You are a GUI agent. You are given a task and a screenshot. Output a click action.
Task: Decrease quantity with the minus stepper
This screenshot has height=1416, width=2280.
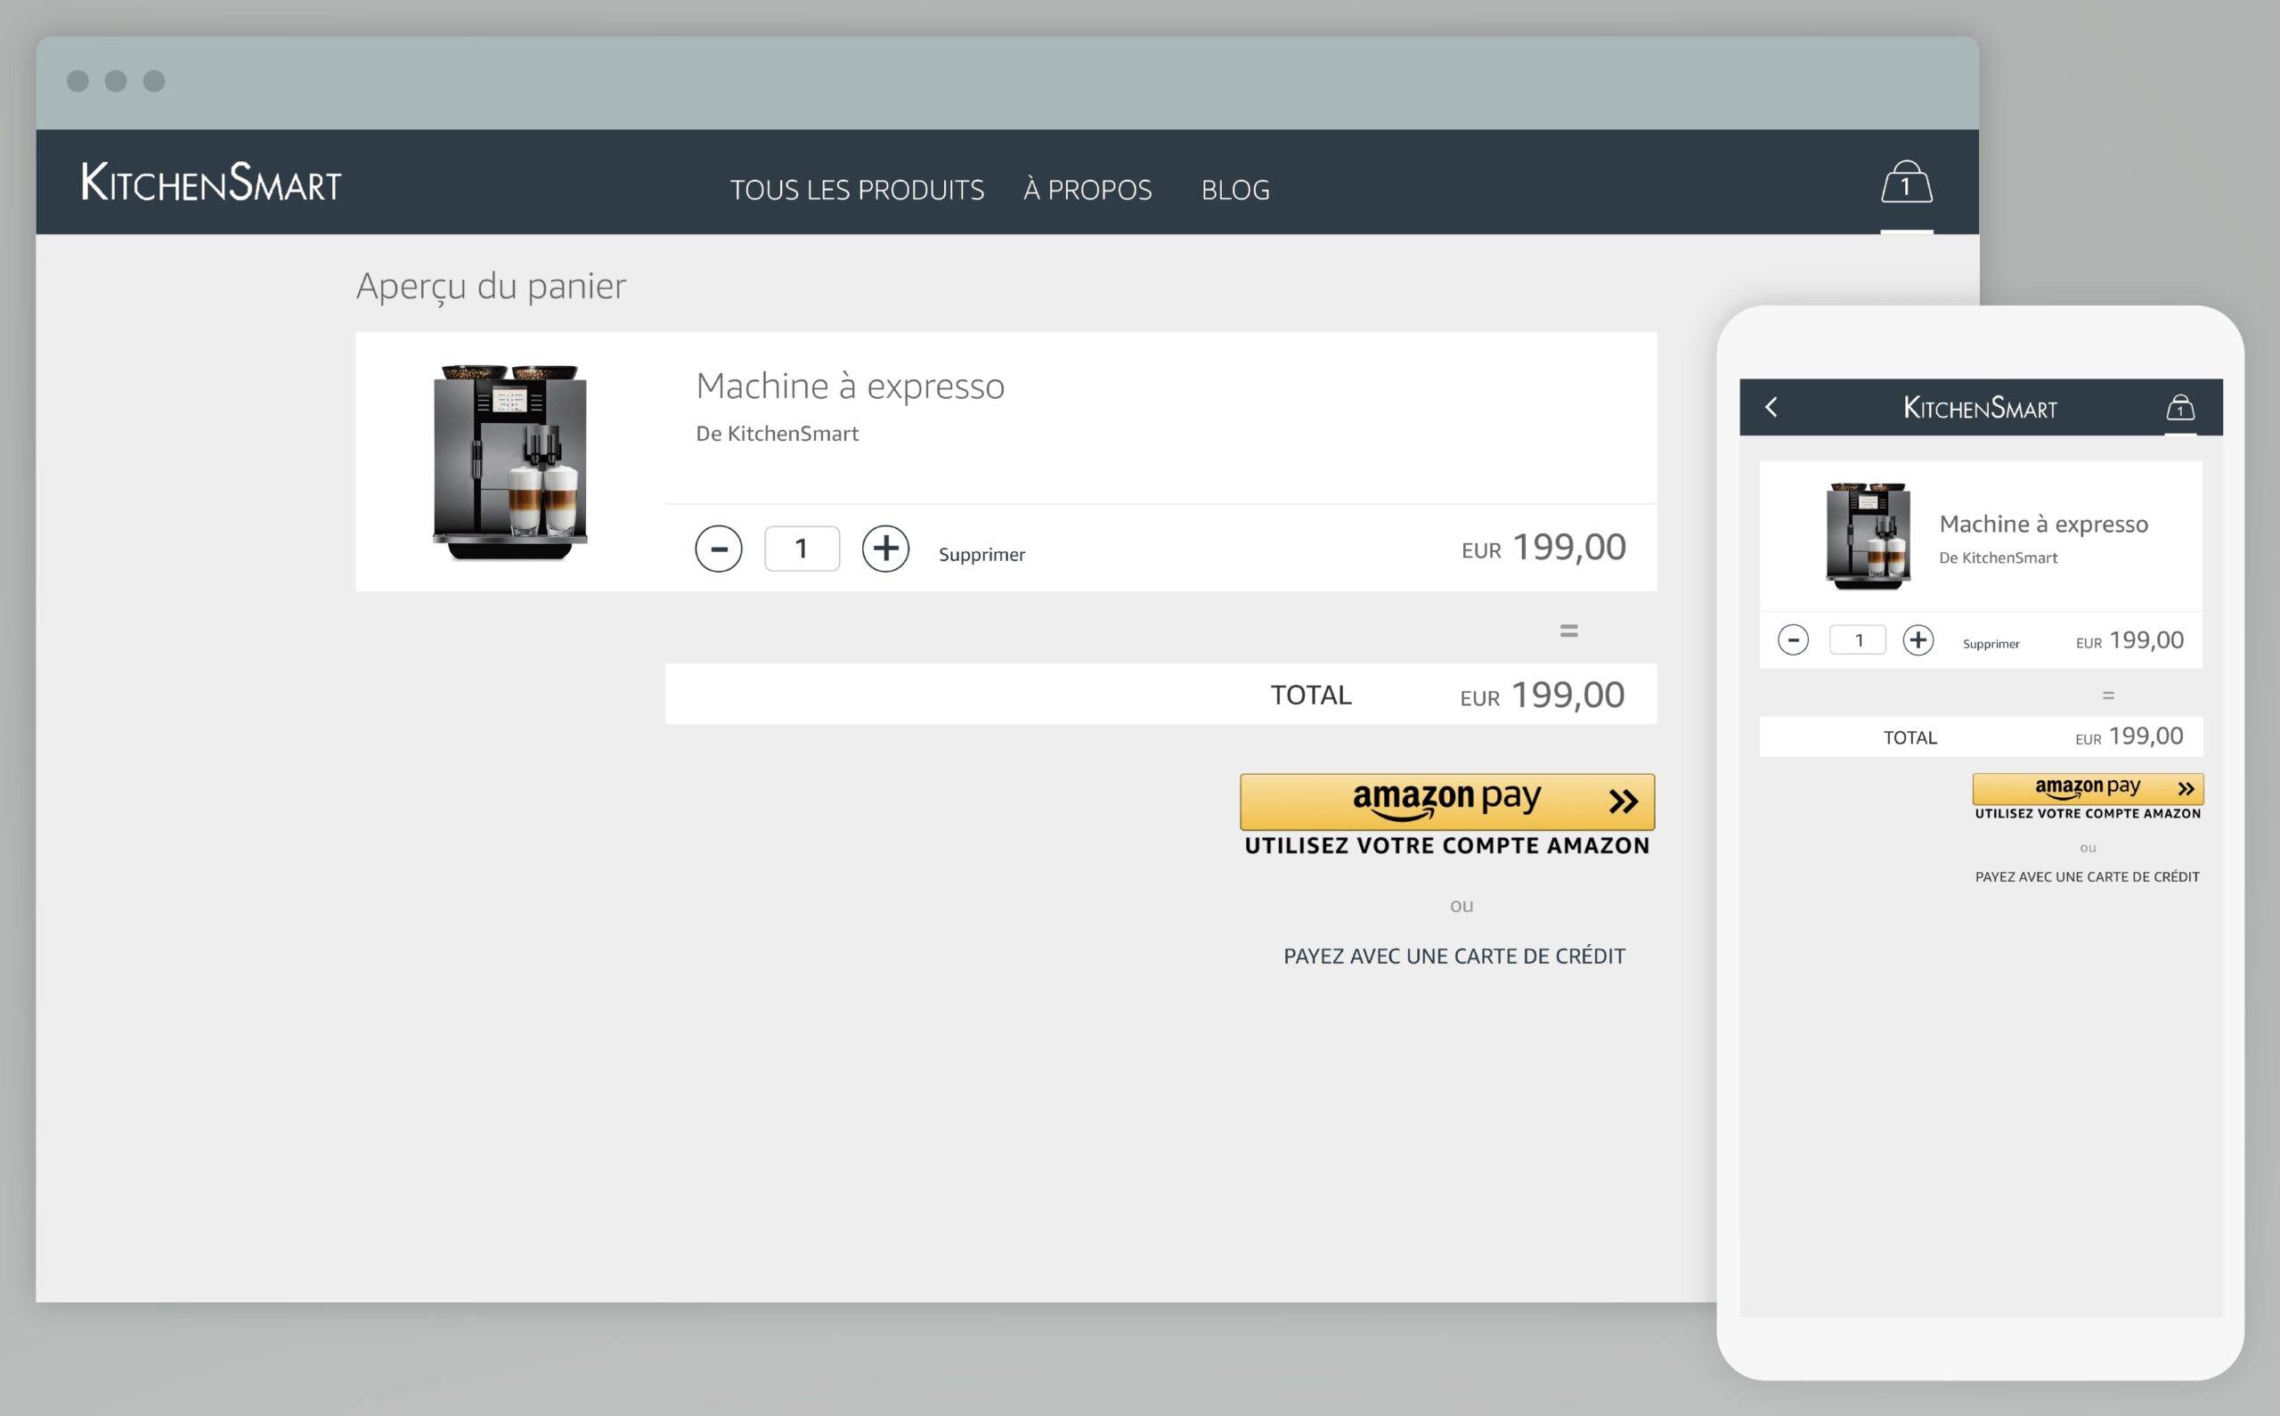click(718, 549)
